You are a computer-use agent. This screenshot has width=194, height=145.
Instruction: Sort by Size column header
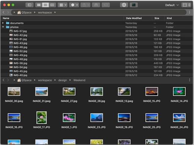pyautogui.click(x=157, y=18)
